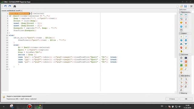Click the vertical scrollbar of code editor

pos(176,36)
